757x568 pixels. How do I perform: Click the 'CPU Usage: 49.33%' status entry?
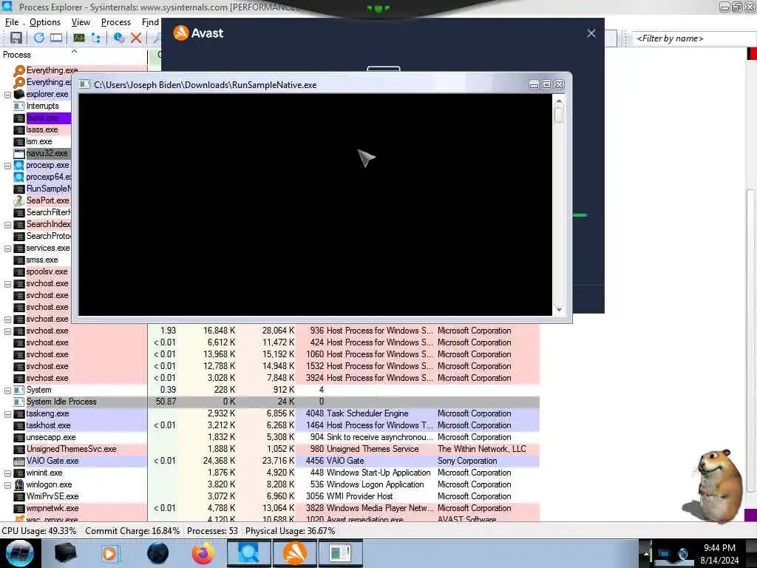pos(39,531)
